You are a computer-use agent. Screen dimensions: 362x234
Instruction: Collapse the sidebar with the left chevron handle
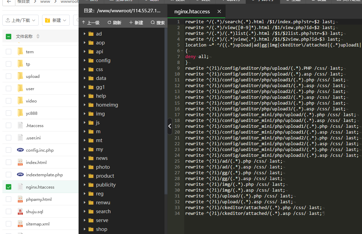pos(170,126)
